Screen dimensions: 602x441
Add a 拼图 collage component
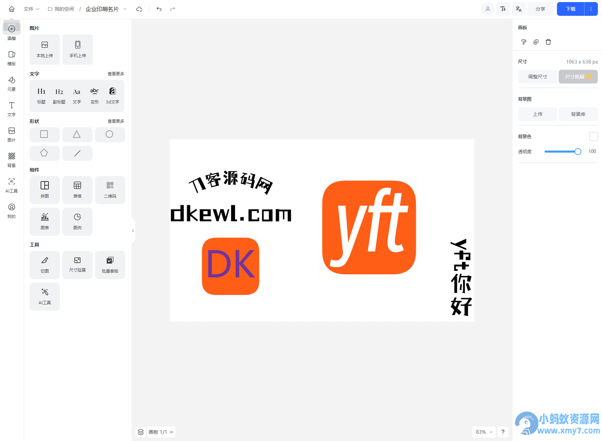pos(45,190)
